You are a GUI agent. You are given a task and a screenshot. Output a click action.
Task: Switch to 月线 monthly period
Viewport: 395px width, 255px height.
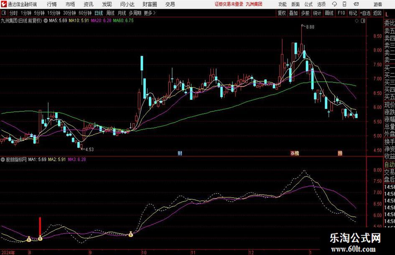[x=122, y=13]
